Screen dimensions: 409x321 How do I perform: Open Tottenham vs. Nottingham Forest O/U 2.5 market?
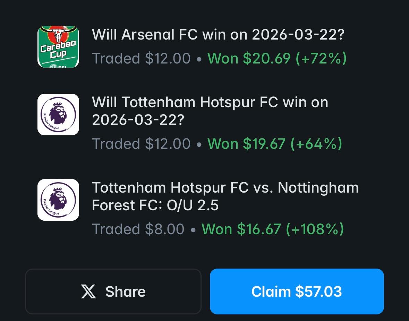(225, 196)
